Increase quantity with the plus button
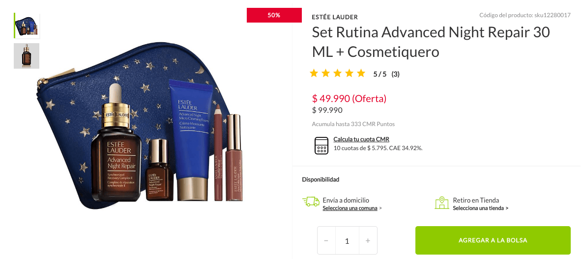584x259 pixels. click(x=368, y=241)
